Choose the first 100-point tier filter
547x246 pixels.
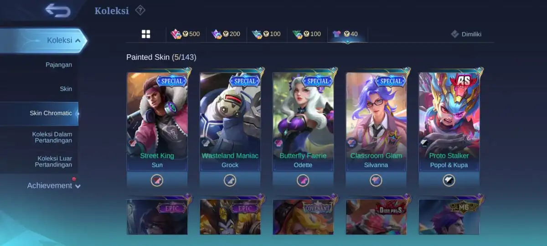266,34
